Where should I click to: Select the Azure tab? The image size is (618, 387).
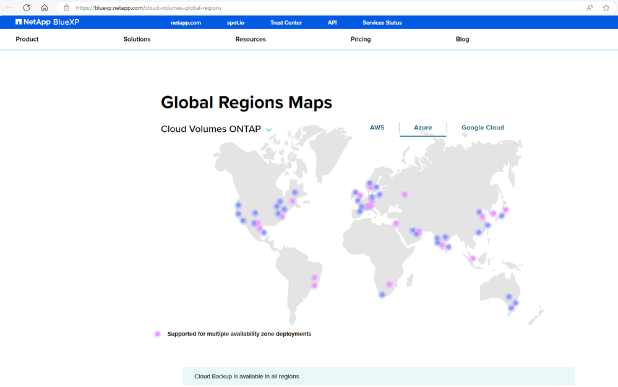point(423,128)
